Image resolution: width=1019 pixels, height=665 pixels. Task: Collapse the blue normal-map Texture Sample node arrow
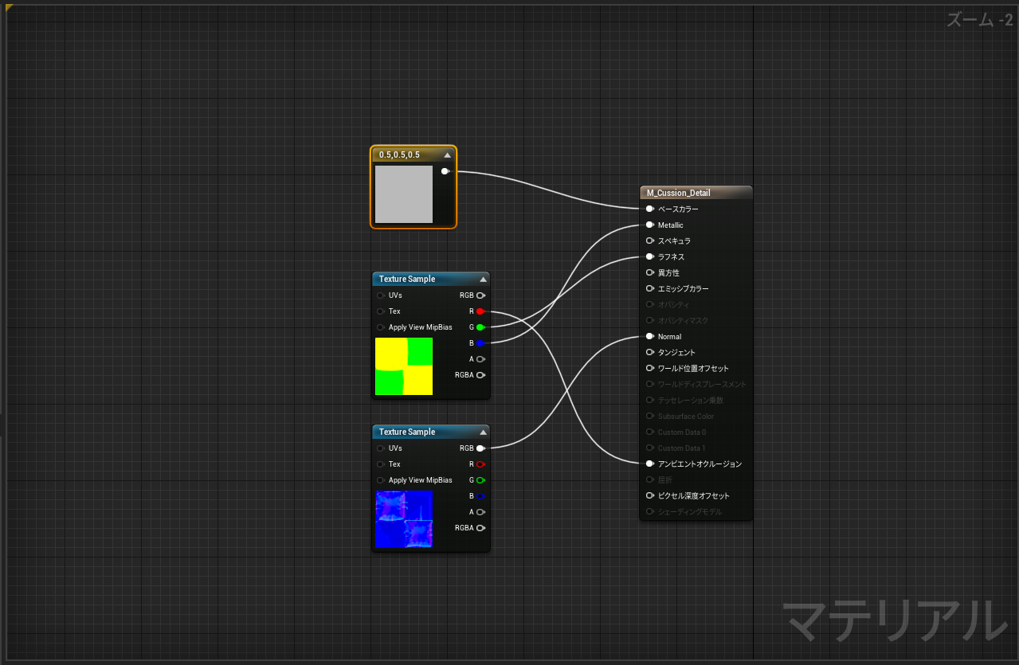(x=483, y=432)
